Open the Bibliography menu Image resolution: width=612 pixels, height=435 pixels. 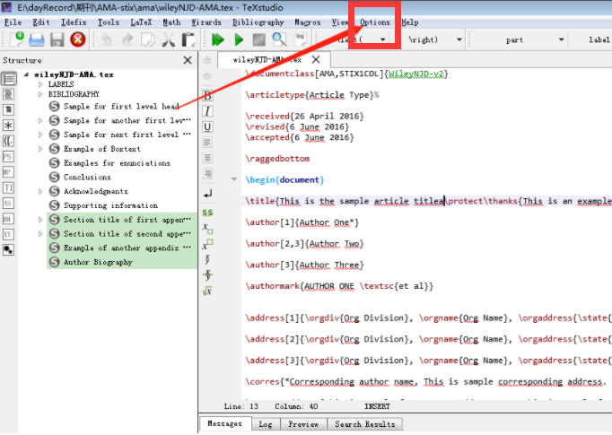(258, 22)
